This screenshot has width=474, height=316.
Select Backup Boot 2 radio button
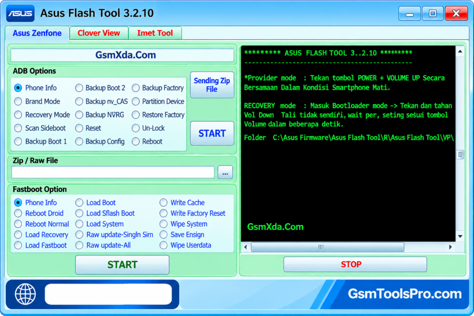79,88
